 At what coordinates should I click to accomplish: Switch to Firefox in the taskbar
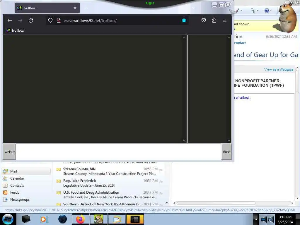point(81,219)
